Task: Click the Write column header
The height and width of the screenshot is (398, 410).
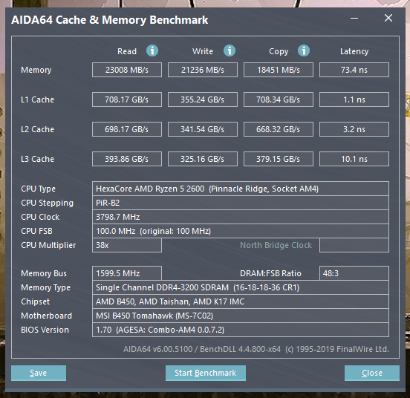Action: tap(203, 51)
